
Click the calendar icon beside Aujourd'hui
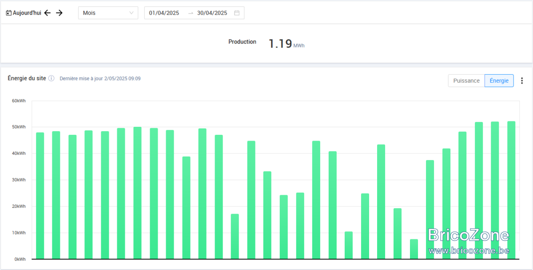[x=8, y=13]
